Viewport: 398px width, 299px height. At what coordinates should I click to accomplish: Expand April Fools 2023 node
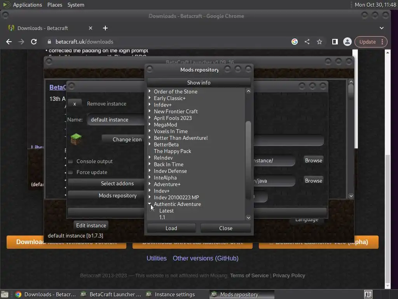[x=150, y=118]
